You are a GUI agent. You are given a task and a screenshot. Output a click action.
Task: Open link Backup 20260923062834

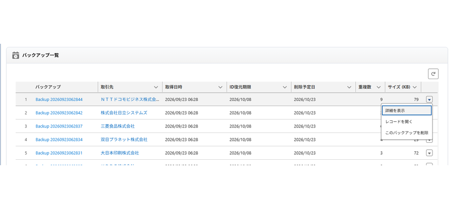coord(59,140)
